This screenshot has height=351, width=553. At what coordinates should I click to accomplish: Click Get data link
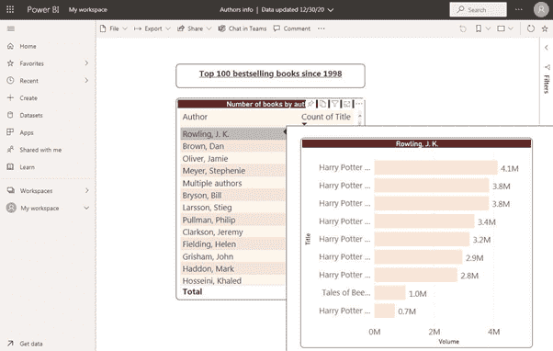coord(31,344)
